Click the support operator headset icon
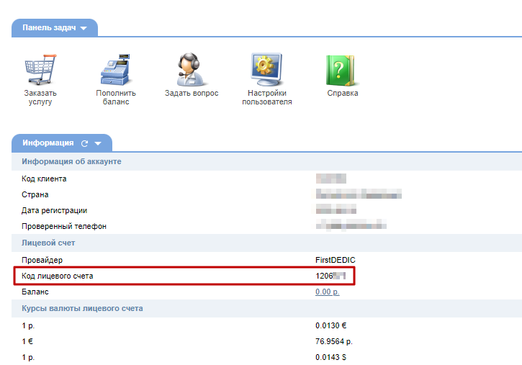The height and width of the screenshot is (365, 522). [192, 70]
